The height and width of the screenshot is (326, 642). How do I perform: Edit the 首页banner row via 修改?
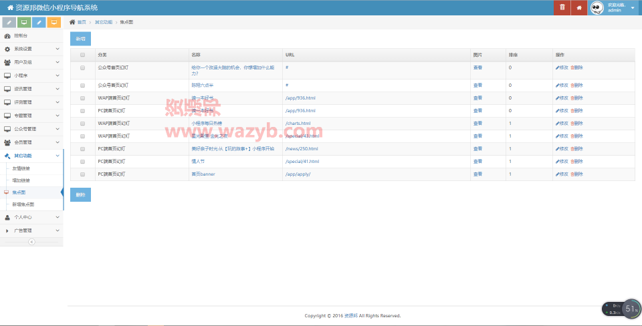click(562, 174)
